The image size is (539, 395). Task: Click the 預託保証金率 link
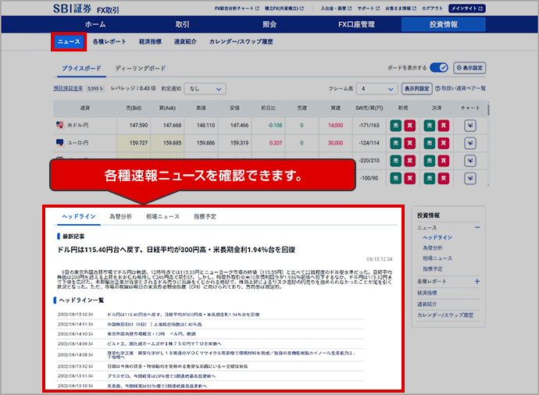[x=68, y=88]
